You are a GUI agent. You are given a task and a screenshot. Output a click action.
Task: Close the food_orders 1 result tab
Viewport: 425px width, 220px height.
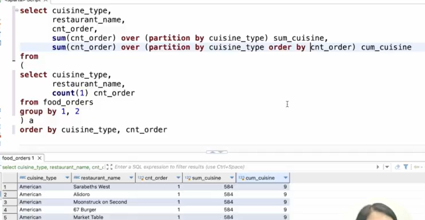click(40, 158)
